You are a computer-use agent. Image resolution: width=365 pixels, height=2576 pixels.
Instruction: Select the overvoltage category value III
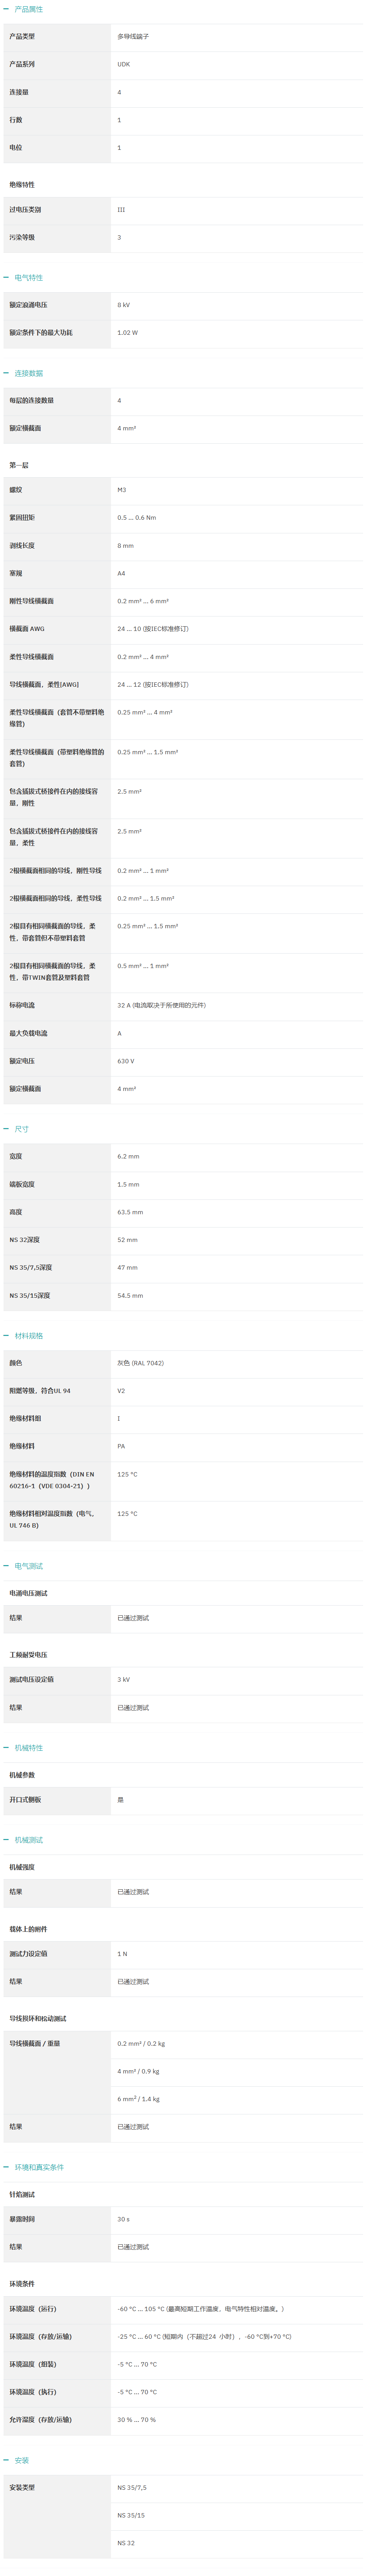(x=121, y=210)
